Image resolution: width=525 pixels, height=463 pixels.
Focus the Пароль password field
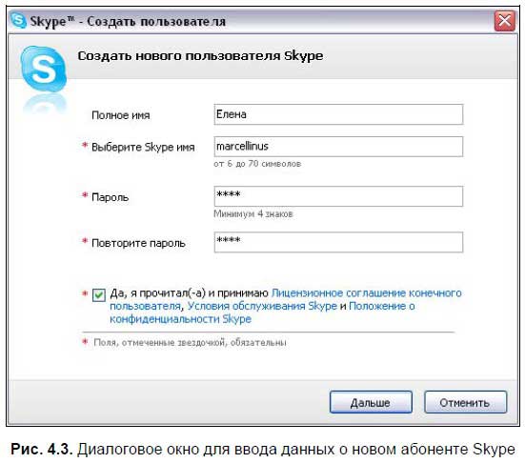pyautogui.click(x=338, y=196)
